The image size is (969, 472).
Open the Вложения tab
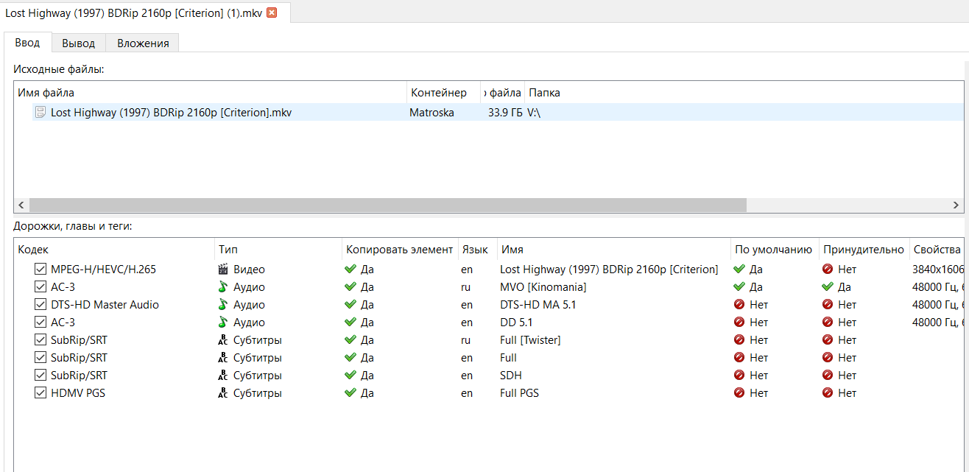click(143, 43)
